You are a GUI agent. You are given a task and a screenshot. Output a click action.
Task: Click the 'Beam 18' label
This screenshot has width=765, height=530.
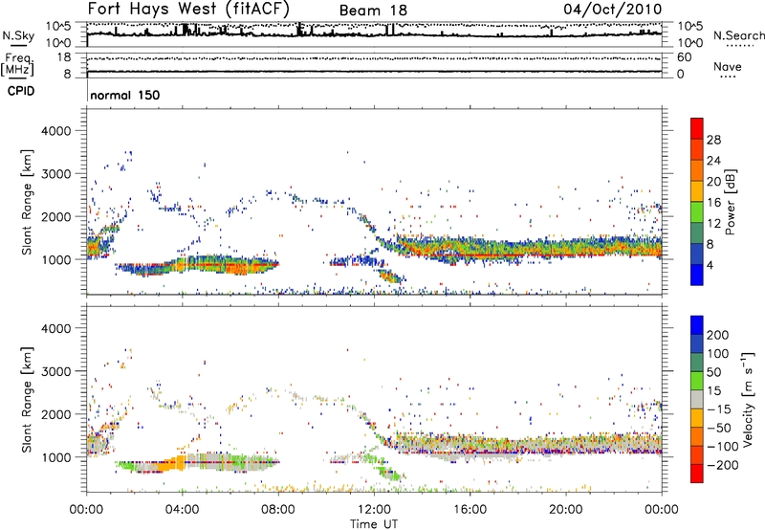click(373, 11)
